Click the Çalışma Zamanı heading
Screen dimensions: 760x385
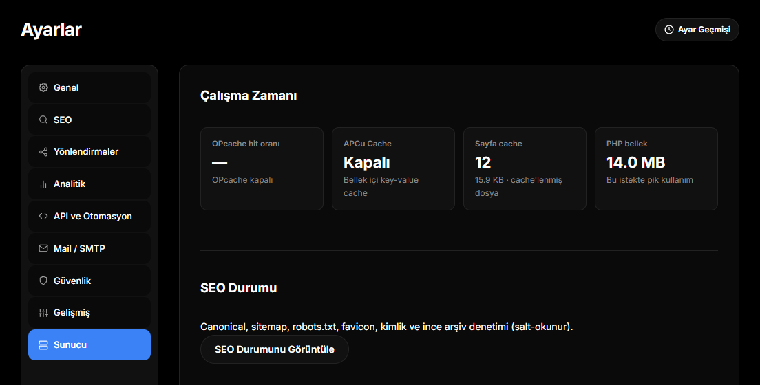point(249,96)
